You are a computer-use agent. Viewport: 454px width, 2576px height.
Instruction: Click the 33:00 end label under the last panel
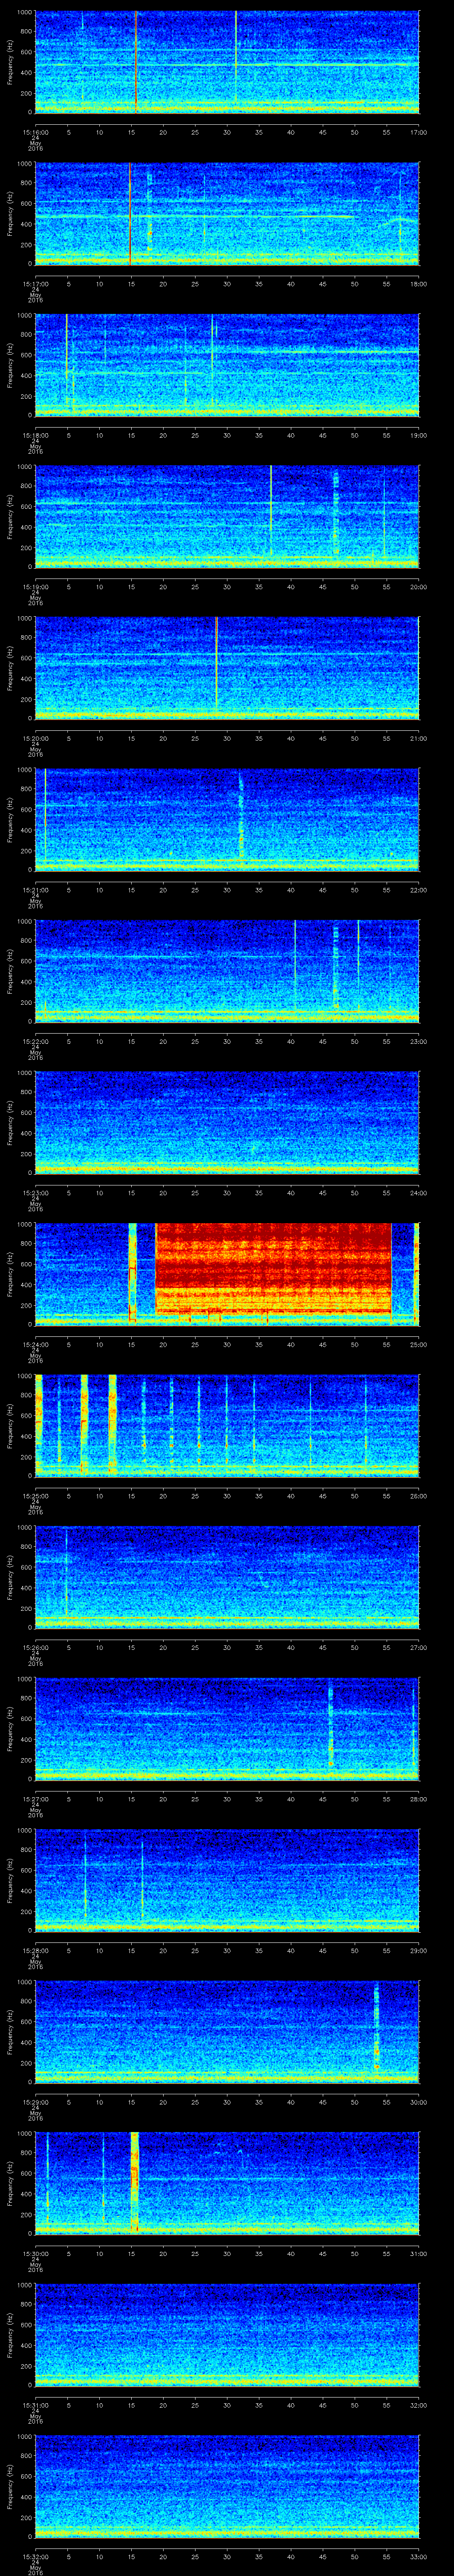tap(418, 2556)
